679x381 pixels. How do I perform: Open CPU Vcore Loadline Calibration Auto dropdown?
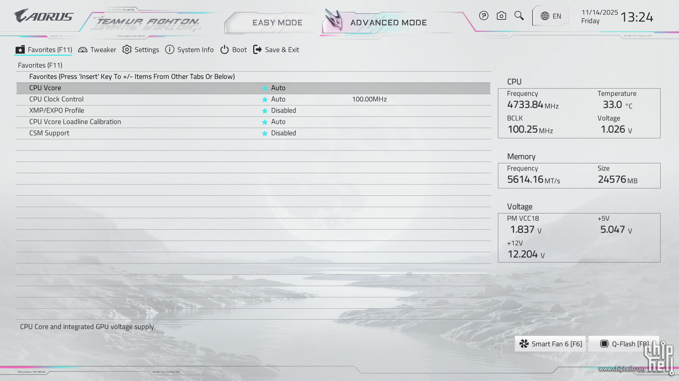tap(278, 122)
